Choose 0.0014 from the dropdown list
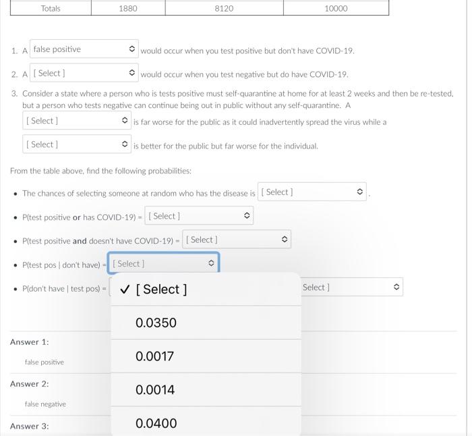 click(206, 389)
